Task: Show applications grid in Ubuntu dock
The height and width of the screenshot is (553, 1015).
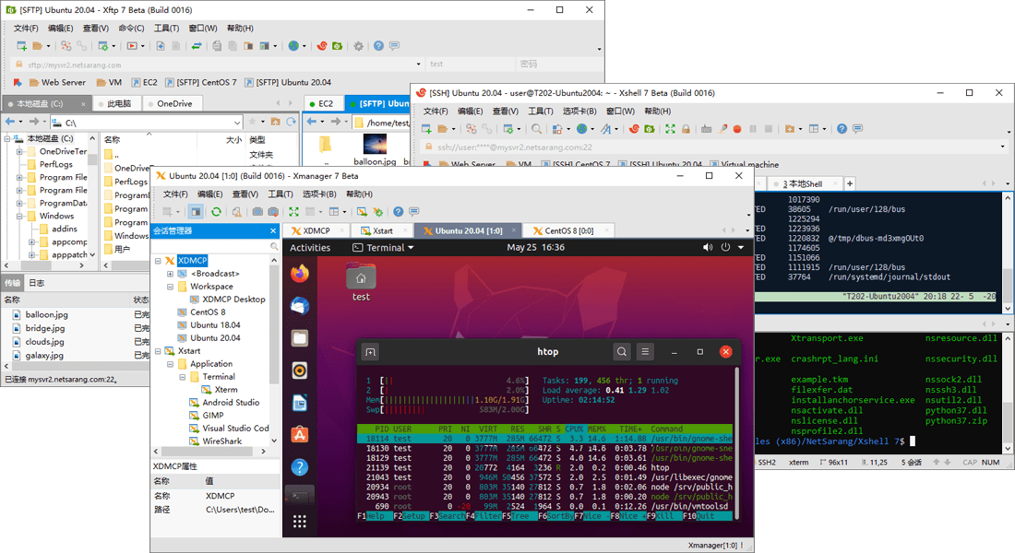Action: point(300,522)
